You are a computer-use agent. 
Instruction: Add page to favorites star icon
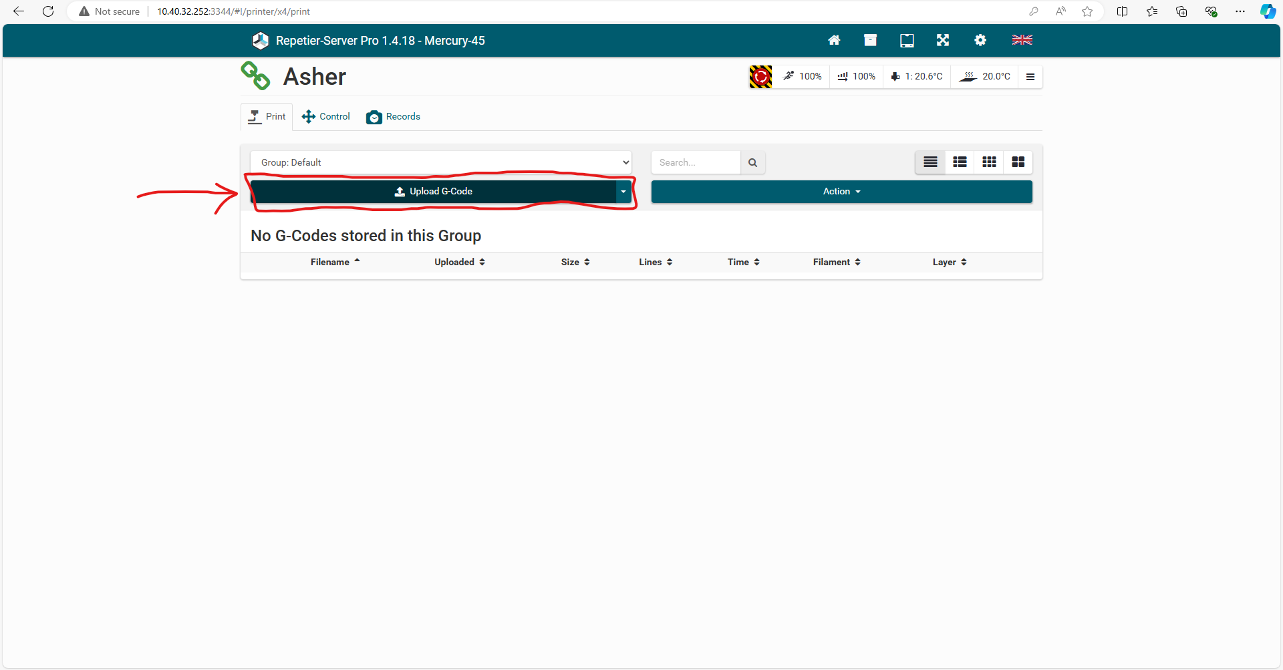point(1087,11)
